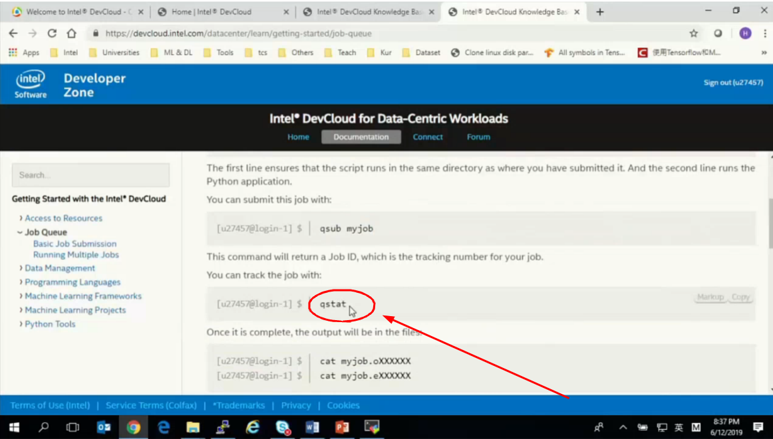Select the Documentation navigation item
773x439 pixels.
[361, 137]
